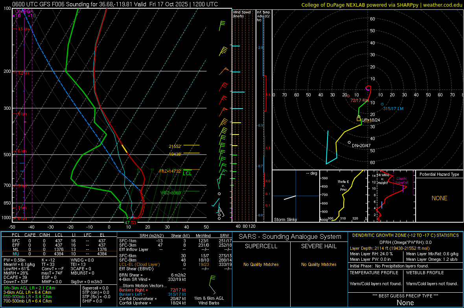Viewport: 464px width, 308px height.
Task: Click the green LCL label on the Skew-T
Action: pos(187,173)
